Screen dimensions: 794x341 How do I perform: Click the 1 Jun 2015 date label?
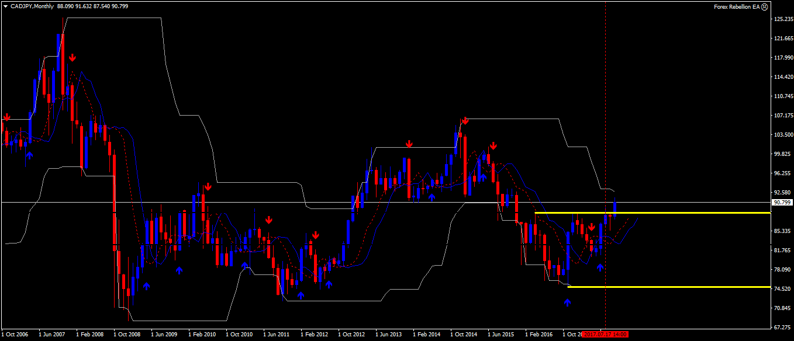click(501, 335)
